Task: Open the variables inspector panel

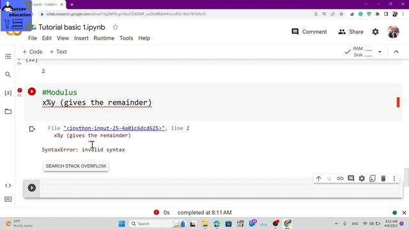Action: pyautogui.click(x=8, y=93)
